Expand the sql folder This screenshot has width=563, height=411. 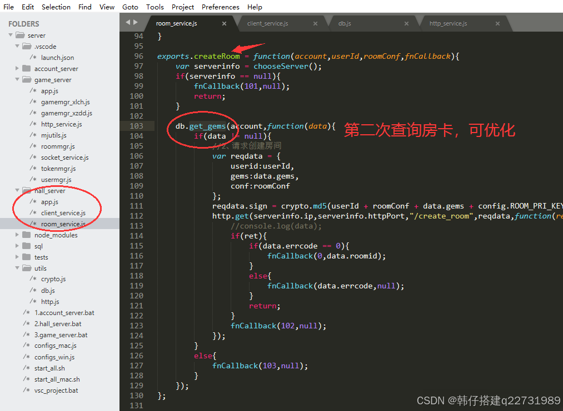(x=17, y=246)
